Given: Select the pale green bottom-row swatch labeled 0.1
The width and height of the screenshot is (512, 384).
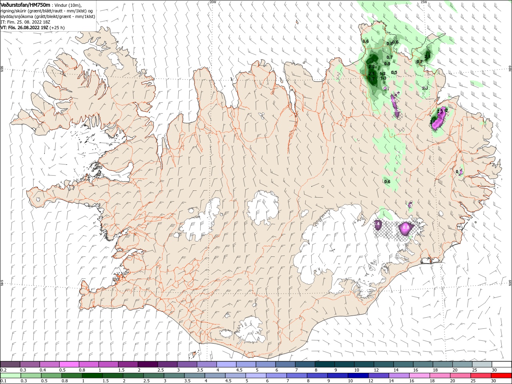Looking at the screenshot, I should (x=11, y=376).
